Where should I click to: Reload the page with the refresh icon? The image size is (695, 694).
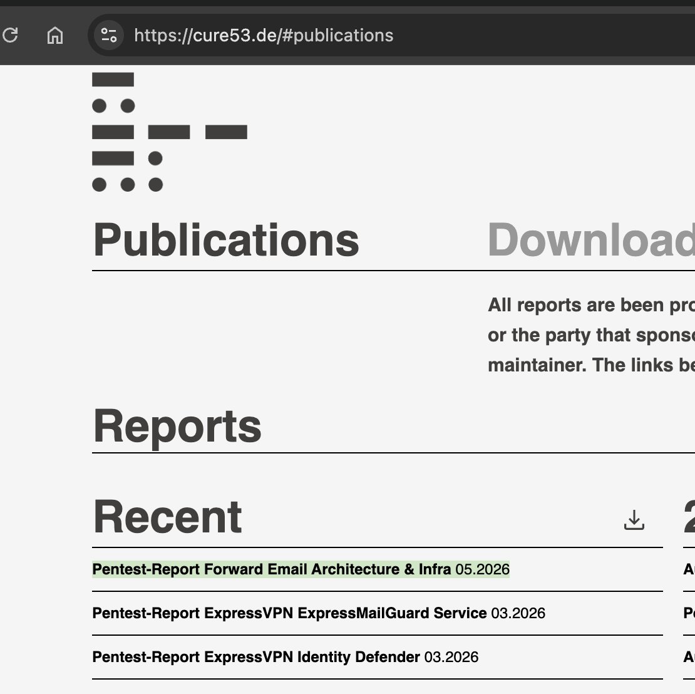click(x=10, y=35)
